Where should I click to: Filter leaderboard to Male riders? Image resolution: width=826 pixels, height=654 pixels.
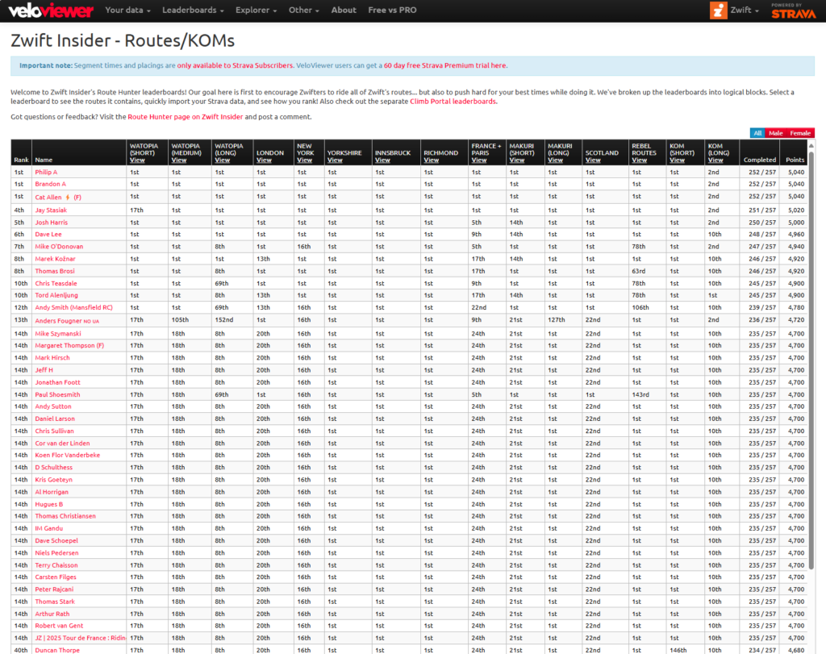tap(775, 133)
